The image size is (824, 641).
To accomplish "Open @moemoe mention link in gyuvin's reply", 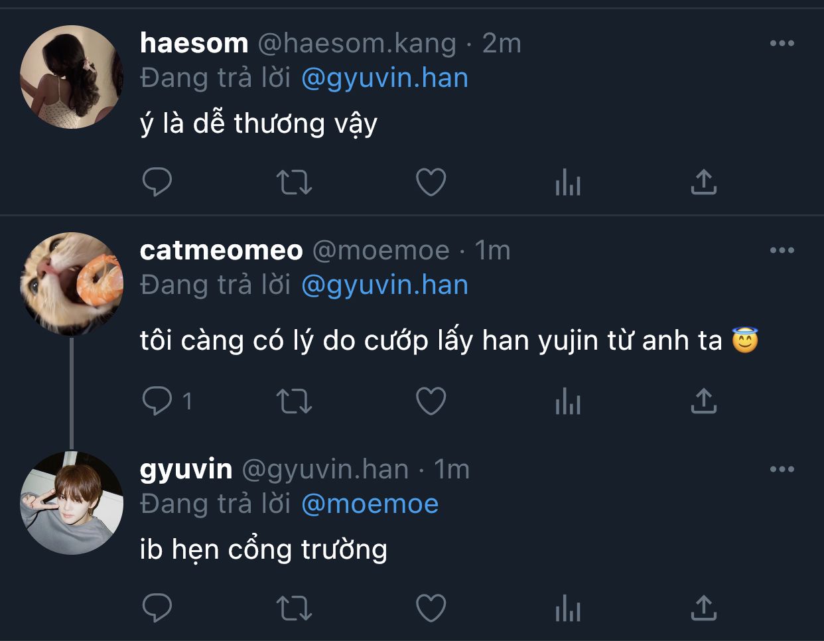I will click(370, 504).
